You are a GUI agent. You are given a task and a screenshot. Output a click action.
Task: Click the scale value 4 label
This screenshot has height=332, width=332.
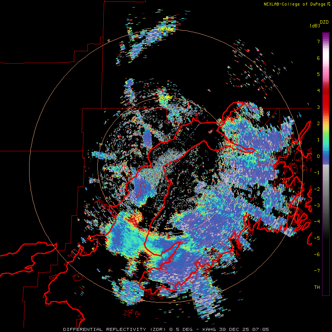tap(318, 91)
